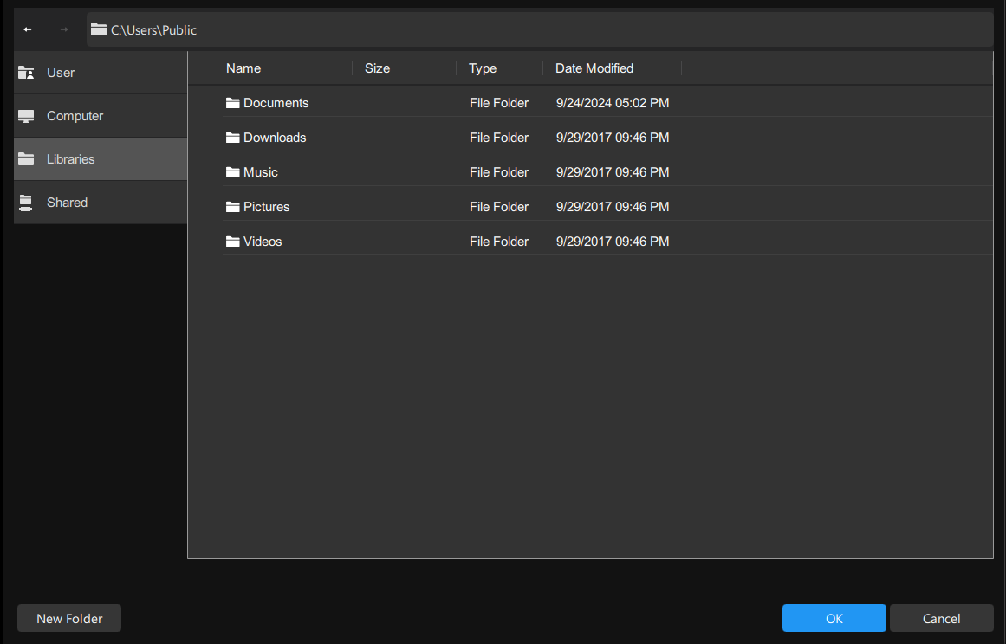This screenshot has height=644, width=1006.
Task: Click the Shared drive icon in sidebar
Action: coord(26,203)
